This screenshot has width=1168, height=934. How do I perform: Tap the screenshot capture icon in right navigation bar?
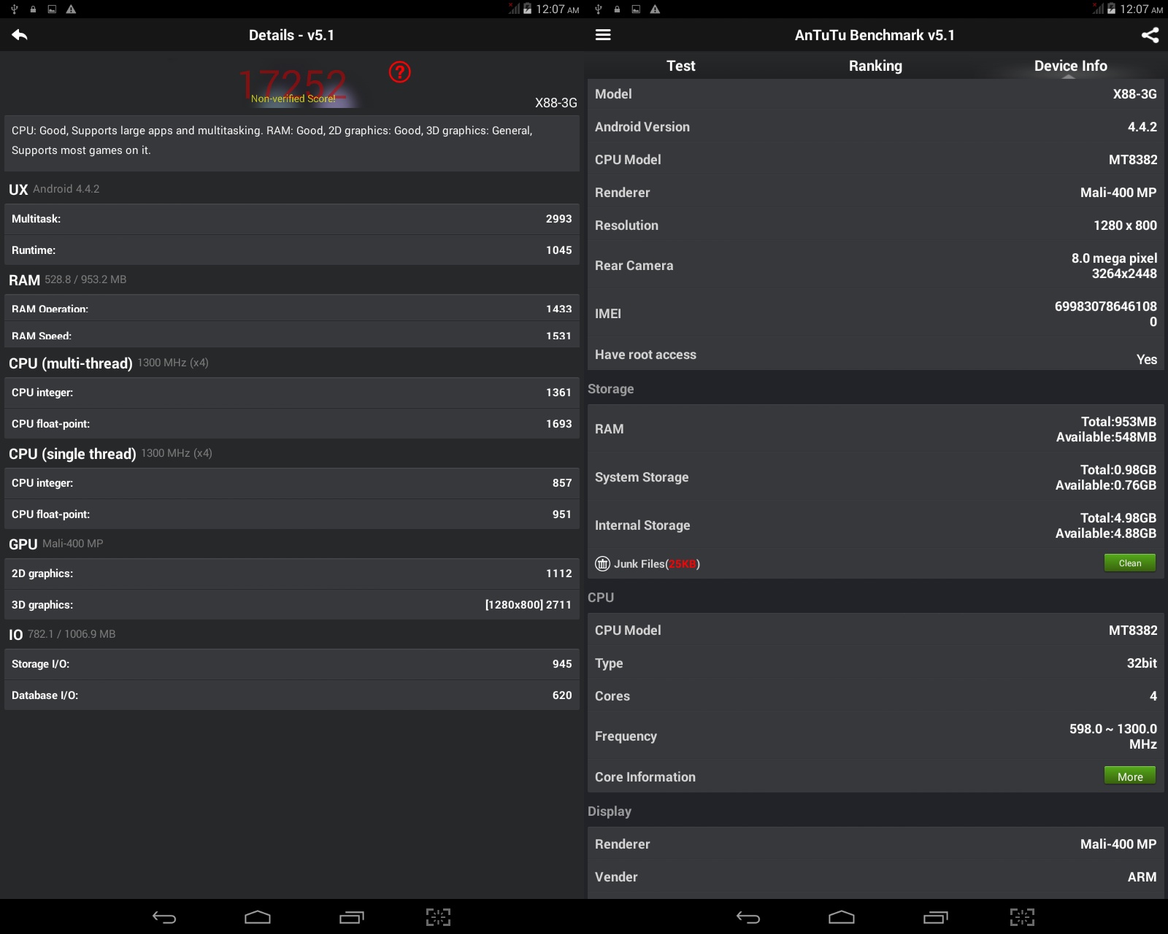[1022, 917]
